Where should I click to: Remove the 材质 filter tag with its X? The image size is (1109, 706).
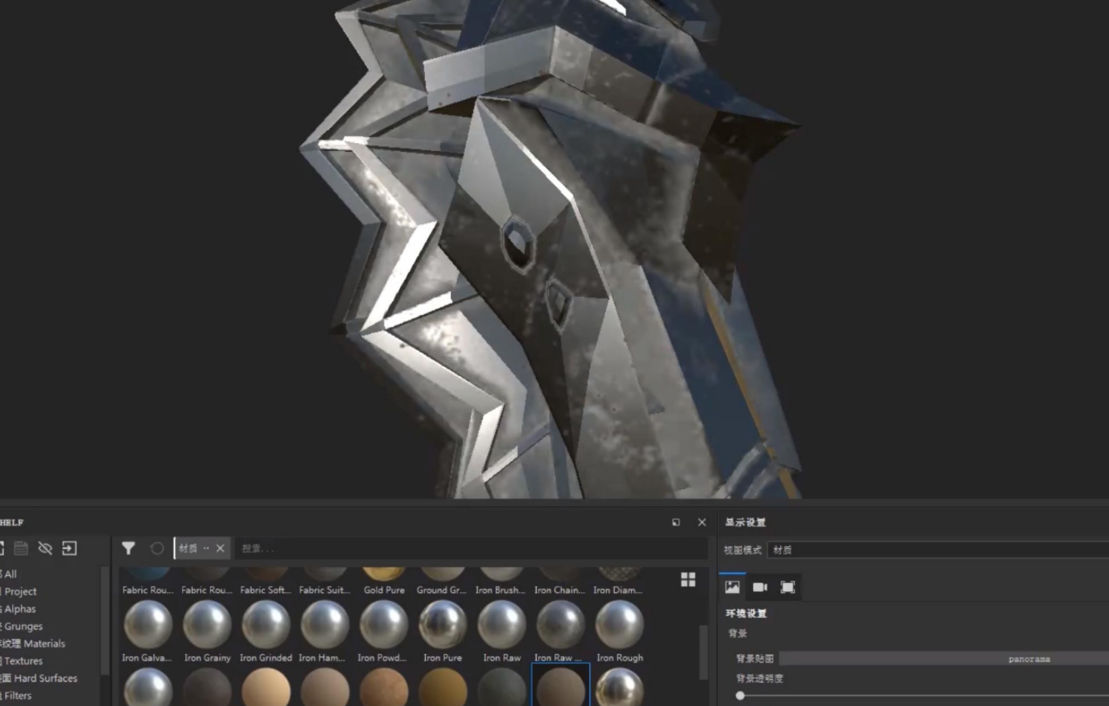click(220, 548)
